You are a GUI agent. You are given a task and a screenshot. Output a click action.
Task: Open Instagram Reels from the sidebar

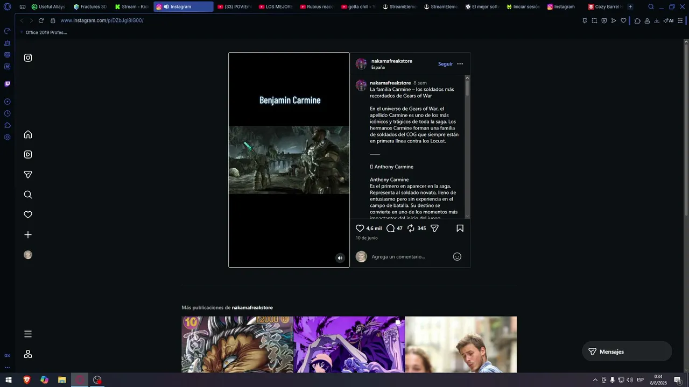point(28,154)
